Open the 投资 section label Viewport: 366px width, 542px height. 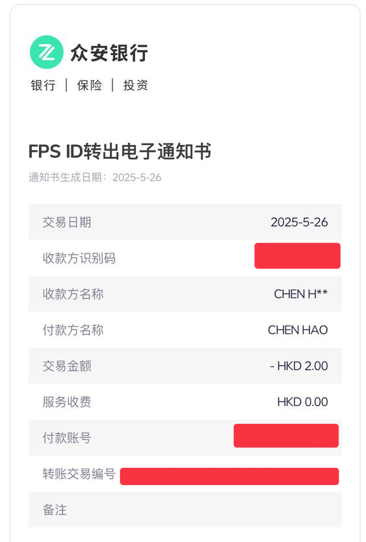(x=135, y=85)
